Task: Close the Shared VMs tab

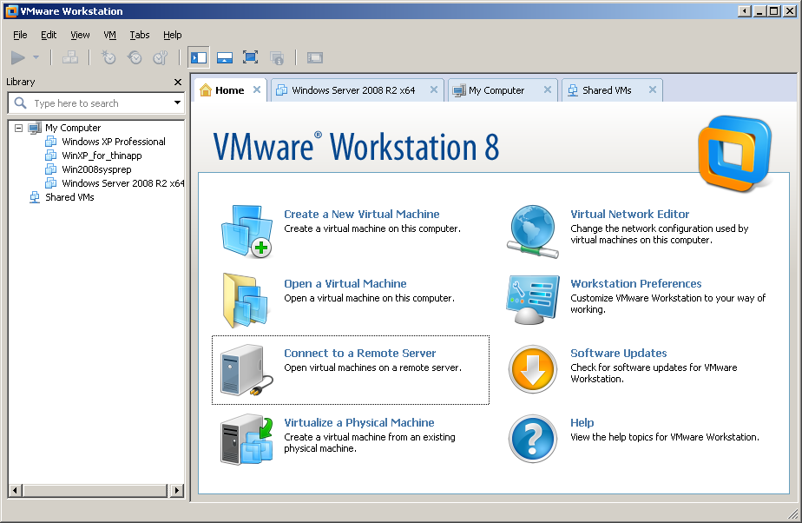Action: pos(653,89)
